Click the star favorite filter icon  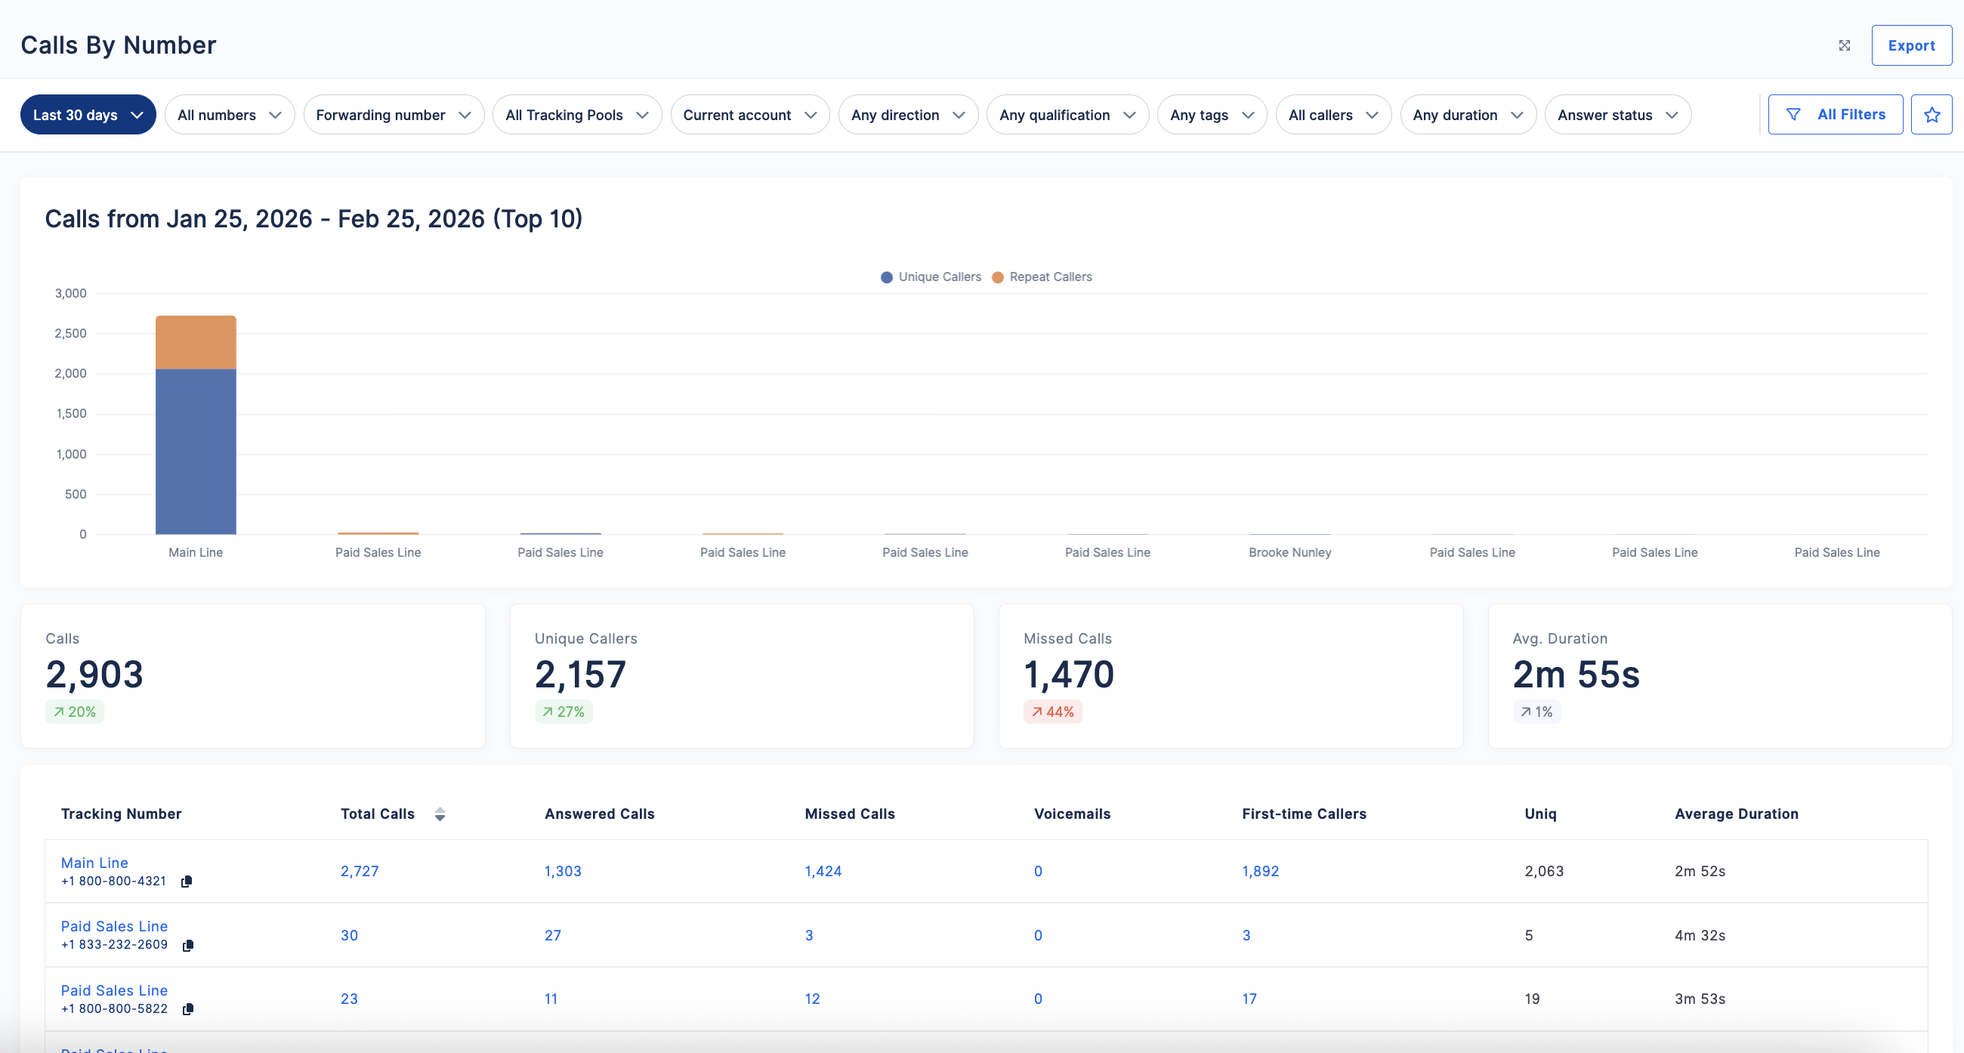1932,114
